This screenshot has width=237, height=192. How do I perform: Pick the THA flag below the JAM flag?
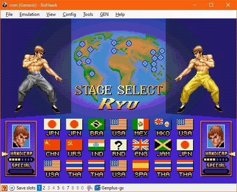pyautogui.click(x=163, y=165)
